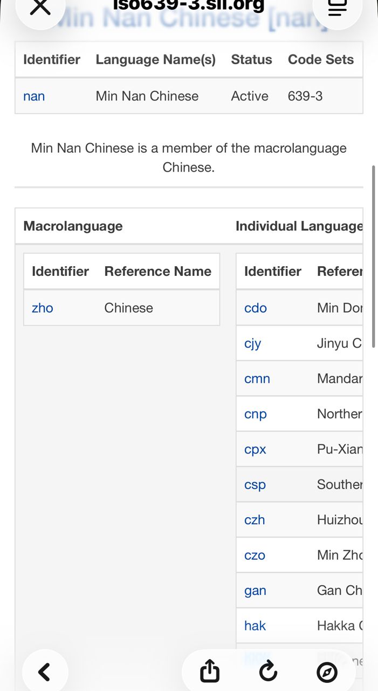Open the 'czh' Huizhou identifier link
Screen dimensions: 378x691
coord(255,520)
